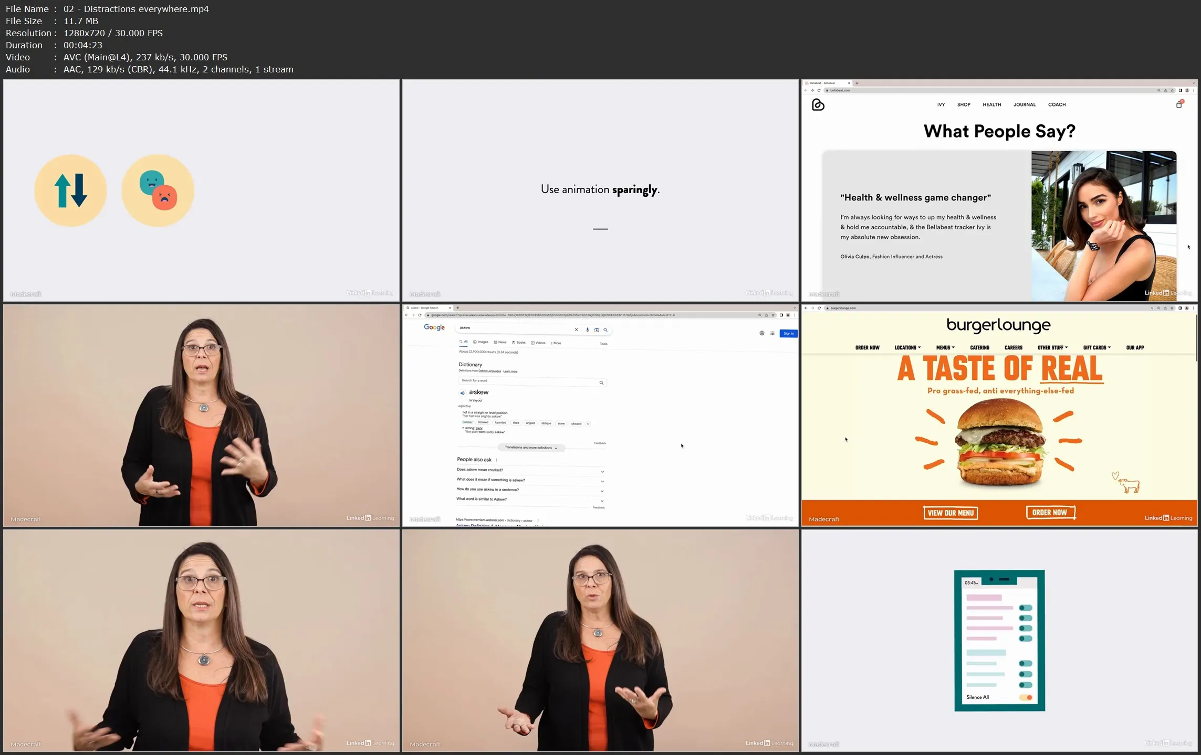The image size is (1201, 755).
Task: Click the blue Sign in button on Google
Action: click(x=788, y=333)
